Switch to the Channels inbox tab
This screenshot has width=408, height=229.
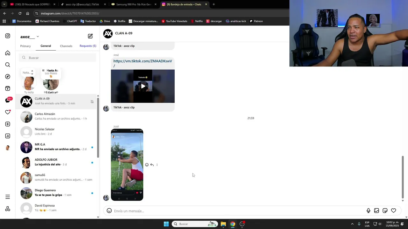tap(66, 46)
